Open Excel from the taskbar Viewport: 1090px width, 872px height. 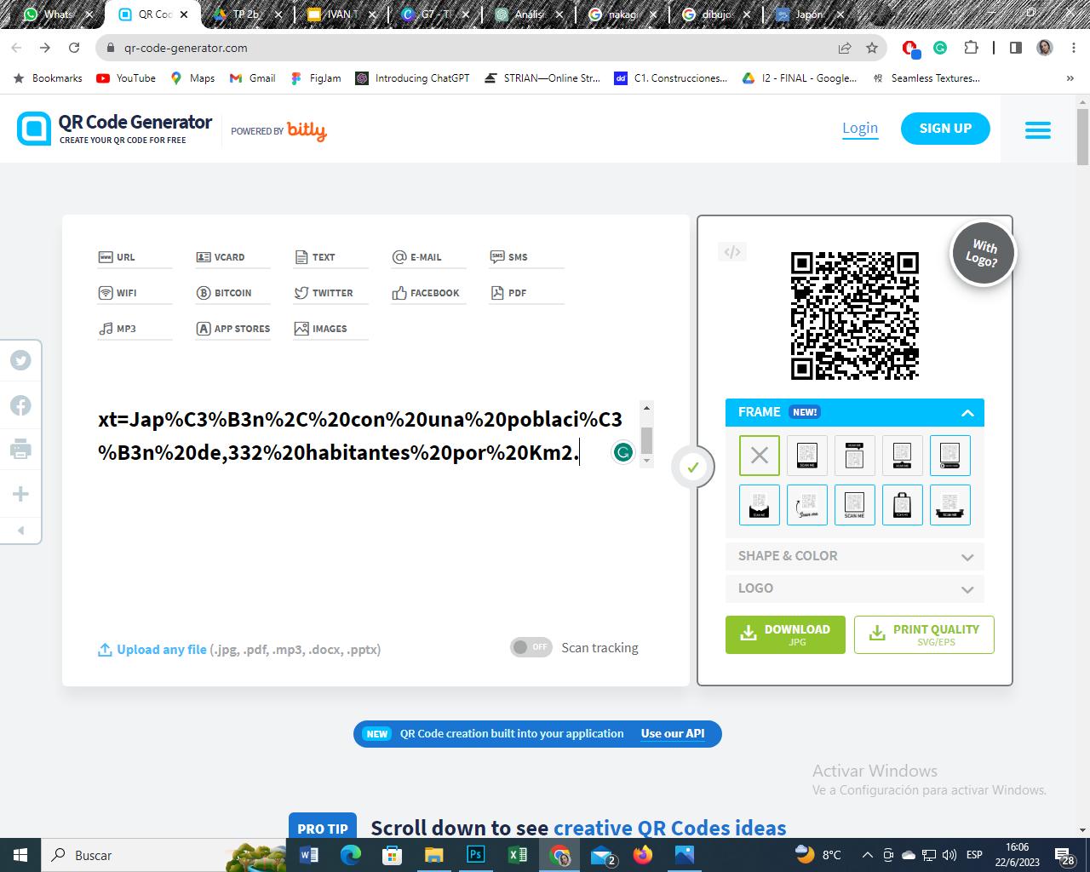tap(517, 855)
